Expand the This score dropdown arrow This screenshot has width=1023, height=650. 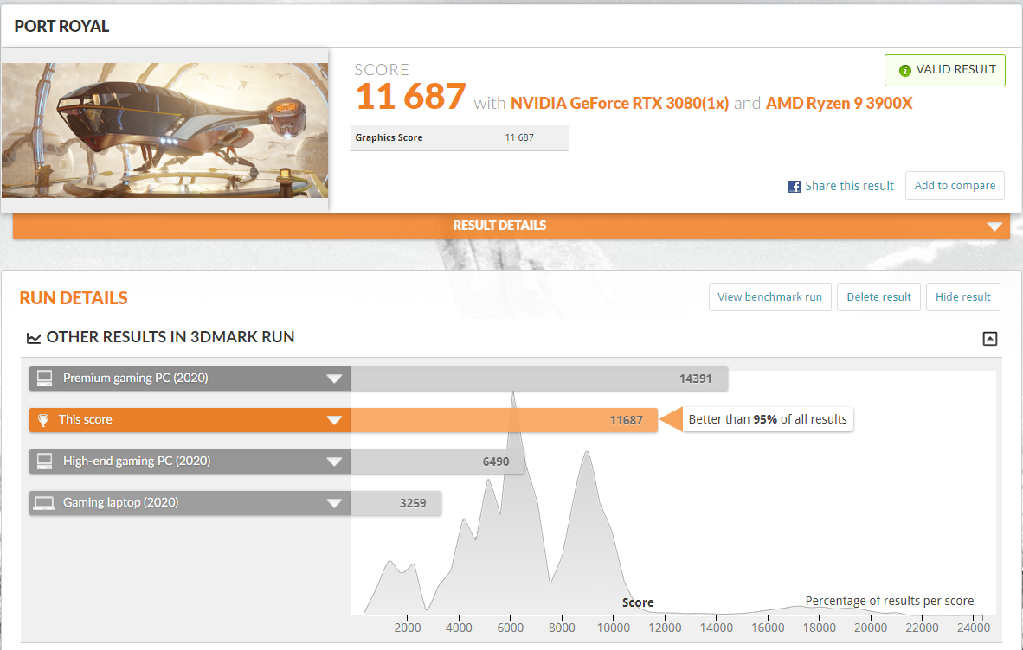(334, 421)
